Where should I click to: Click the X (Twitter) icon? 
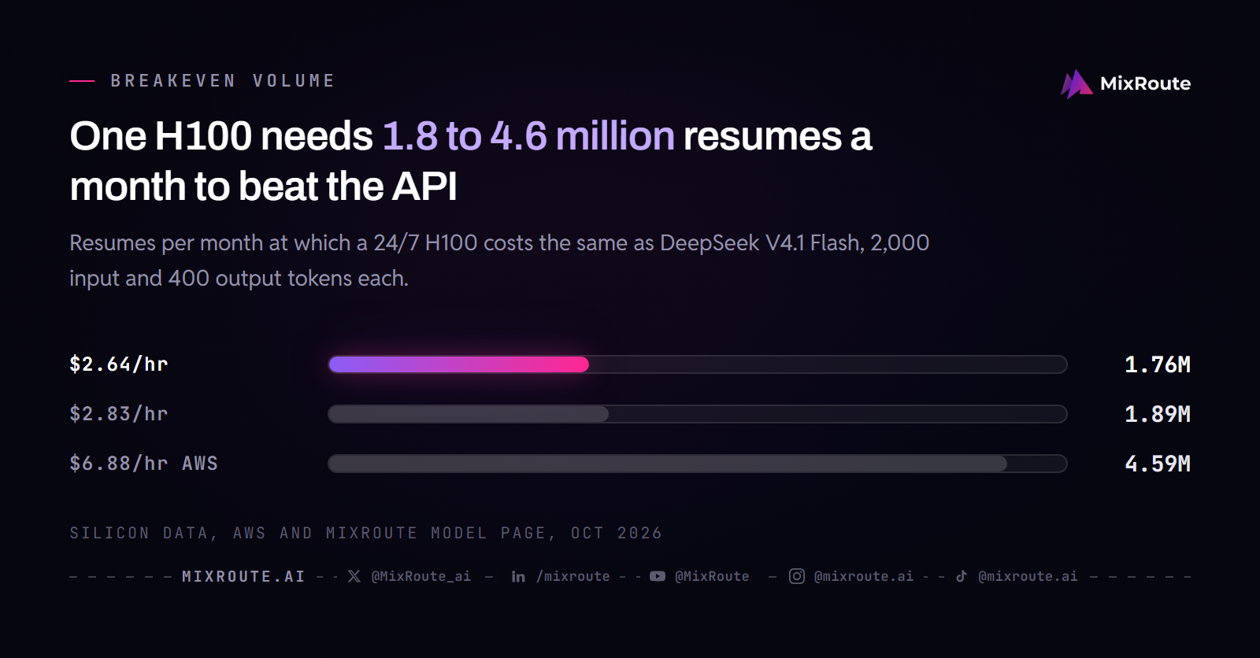(x=354, y=576)
